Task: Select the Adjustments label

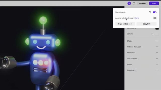Action: point(131,70)
